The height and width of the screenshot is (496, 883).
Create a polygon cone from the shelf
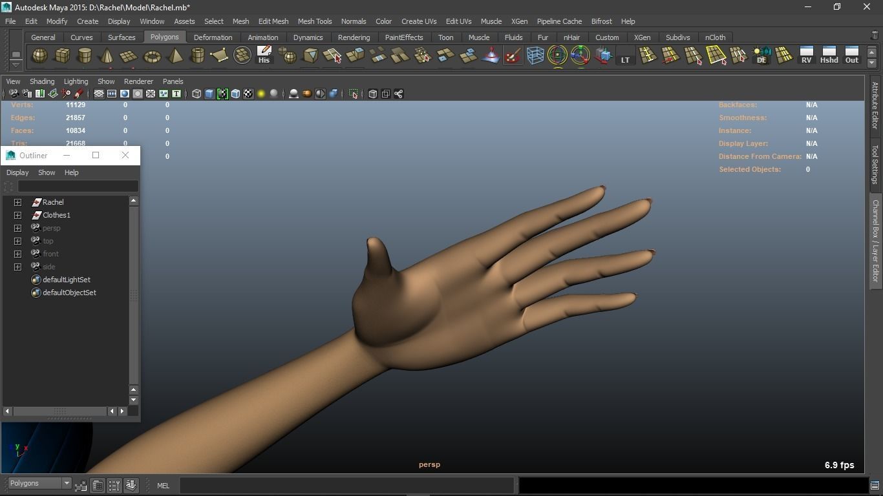[107, 56]
